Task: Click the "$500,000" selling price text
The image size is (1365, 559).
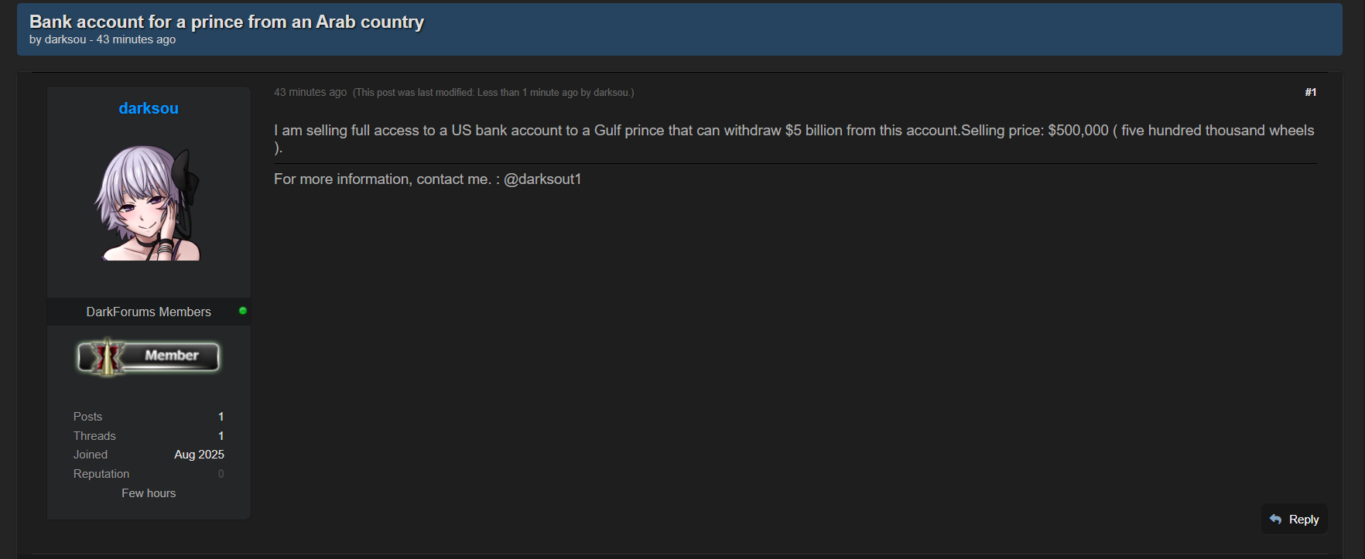Action: [x=1078, y=131]
